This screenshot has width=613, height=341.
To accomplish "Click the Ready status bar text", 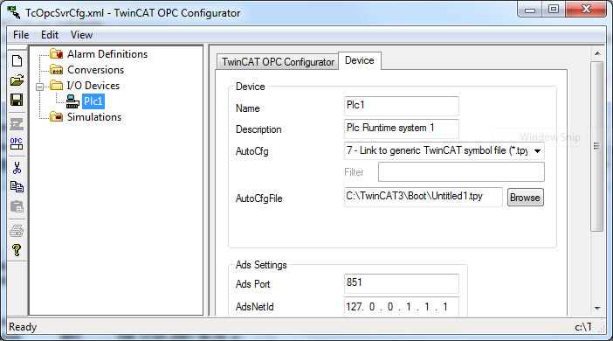I will (x=23, y=327).
